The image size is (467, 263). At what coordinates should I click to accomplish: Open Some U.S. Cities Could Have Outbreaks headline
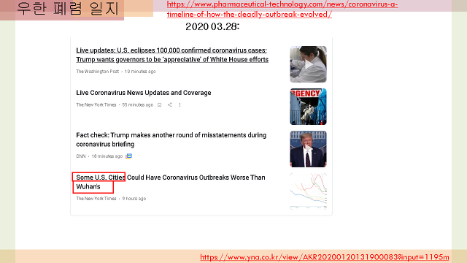point(171,182)
